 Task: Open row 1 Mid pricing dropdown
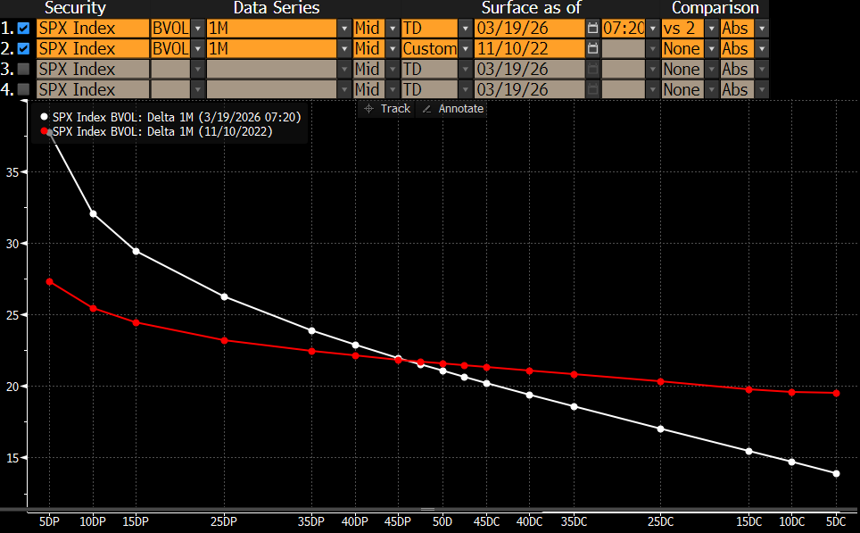pos(393,28)
